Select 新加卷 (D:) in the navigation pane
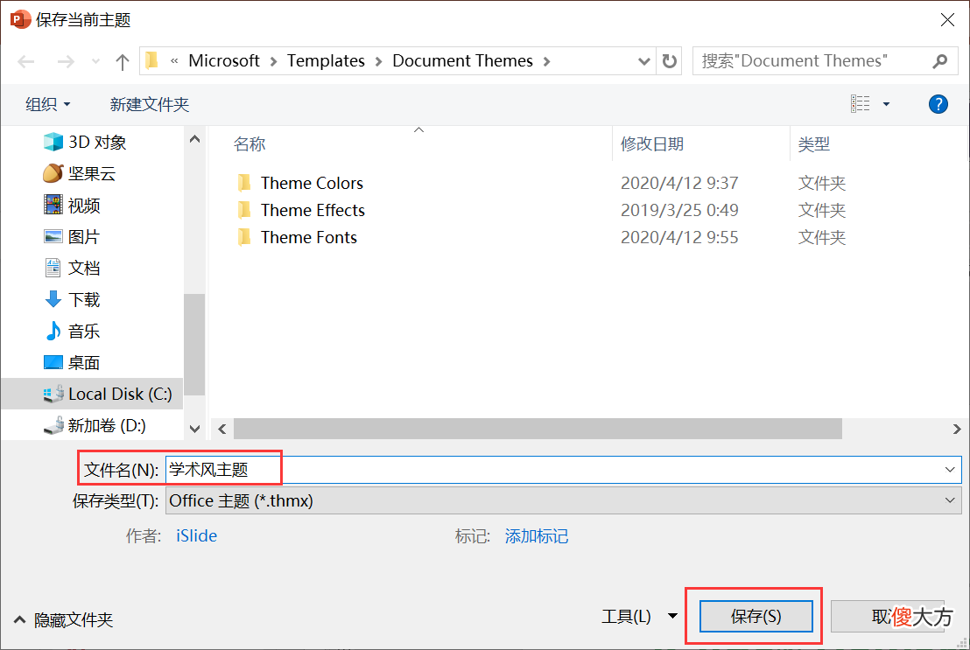The image size is (970, 650). 94,425
